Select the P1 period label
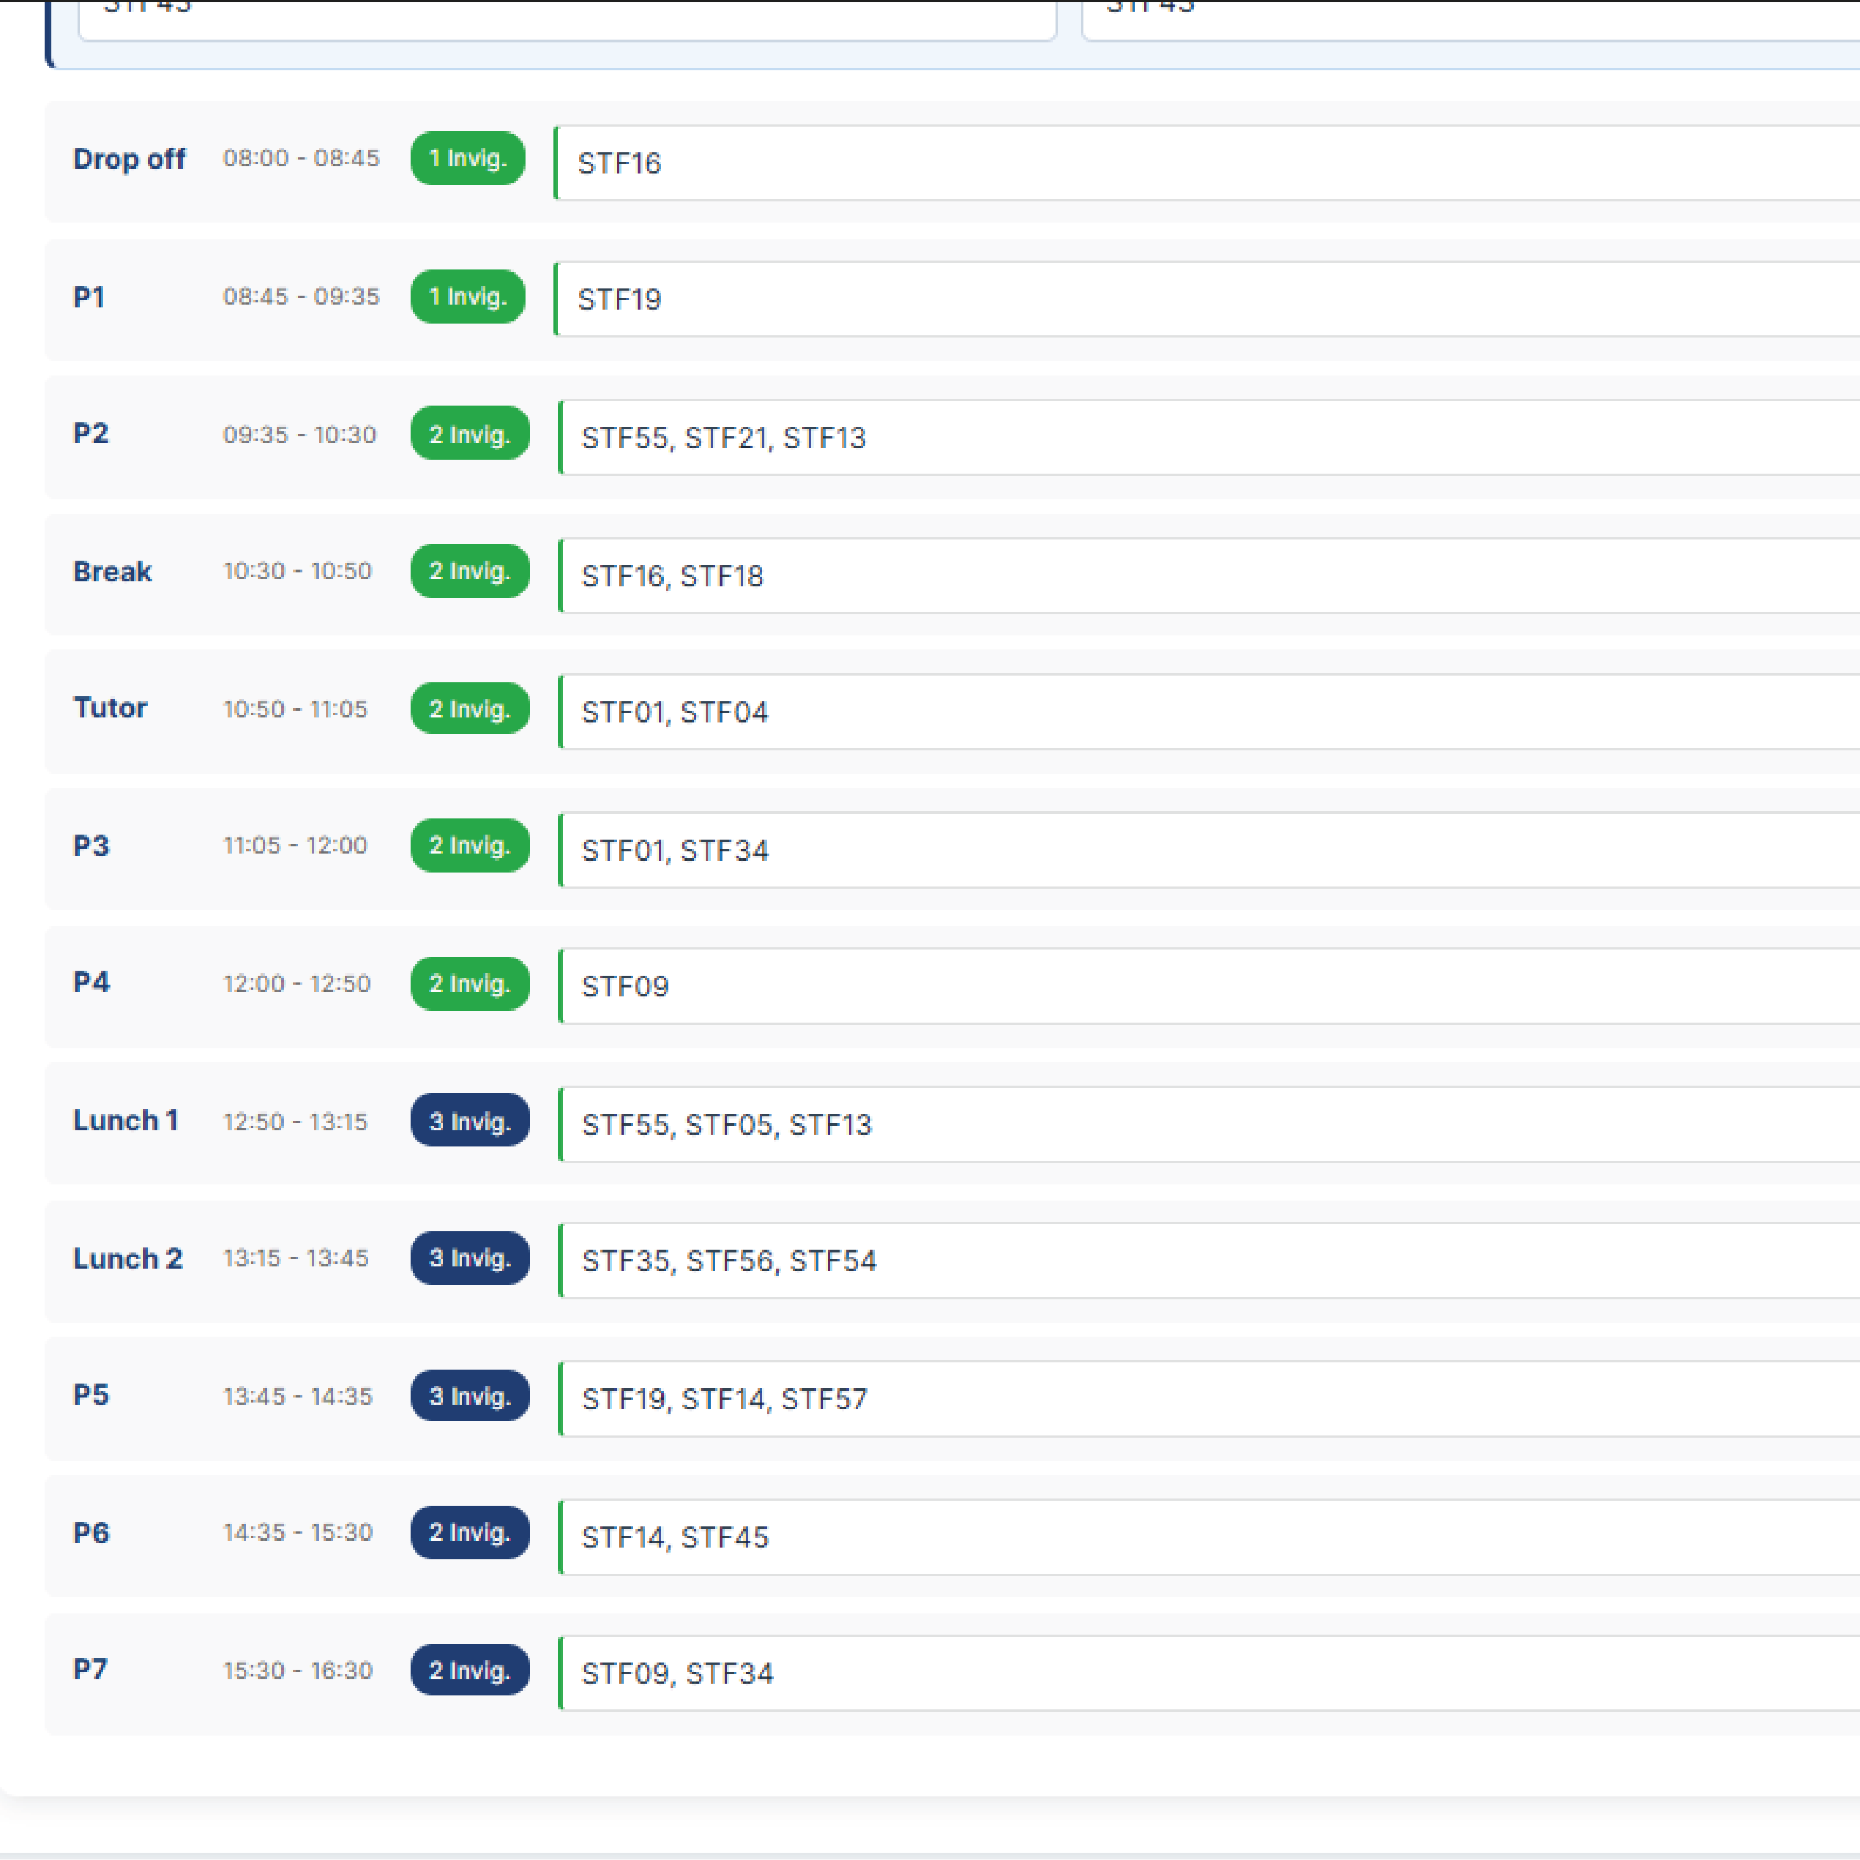Viewport: 1860px width, 1860px height. point(89,297)
